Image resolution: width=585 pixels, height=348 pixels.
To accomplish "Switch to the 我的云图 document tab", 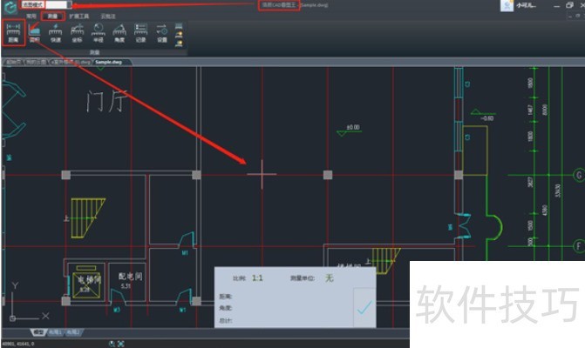I will coord(37,62).
